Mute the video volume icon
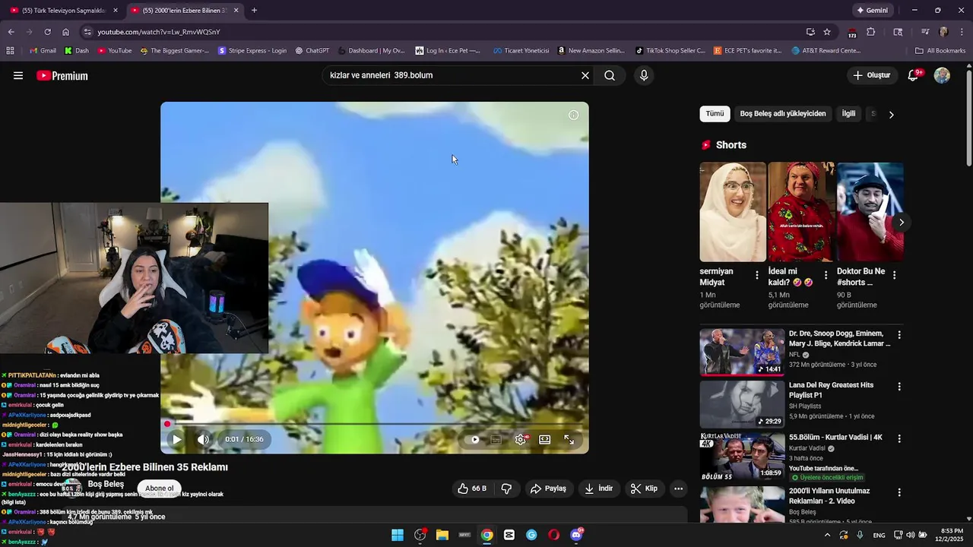The image size is (973, 547). pyautogui.click(x=203, y=439)
